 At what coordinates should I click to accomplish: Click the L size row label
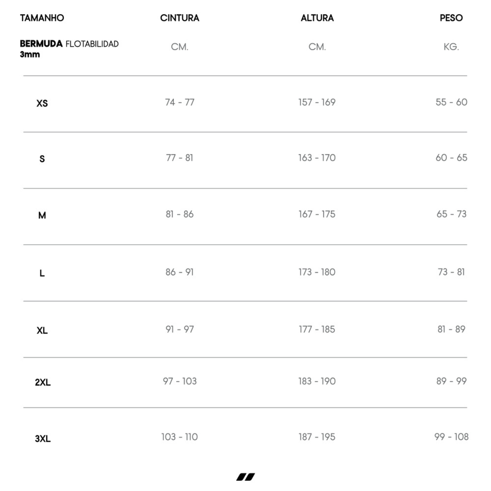point(42,273)
